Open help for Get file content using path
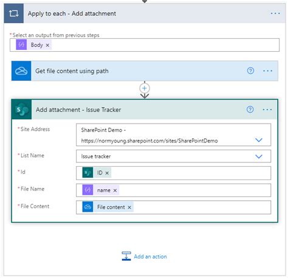 pos(250,71)
